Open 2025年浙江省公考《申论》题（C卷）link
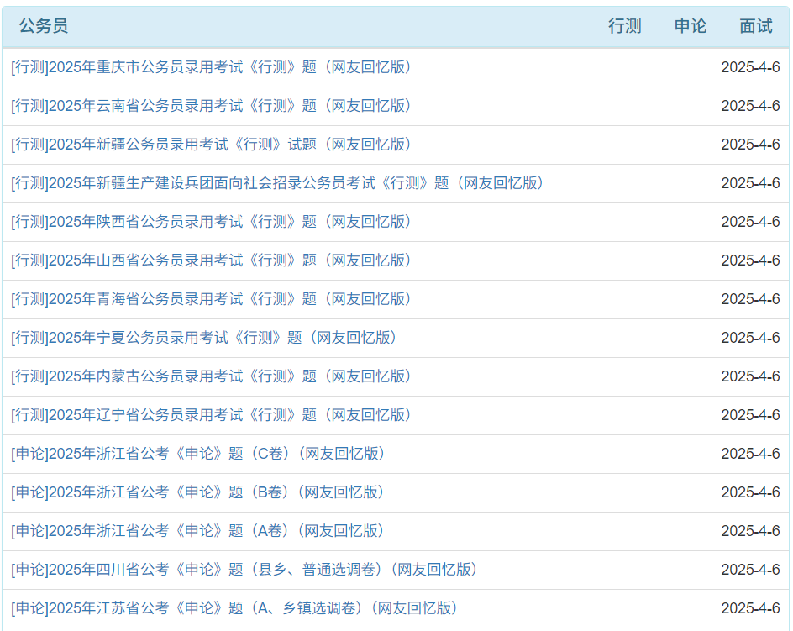This screenshot has width=793, height=631. tap(198, 454)
